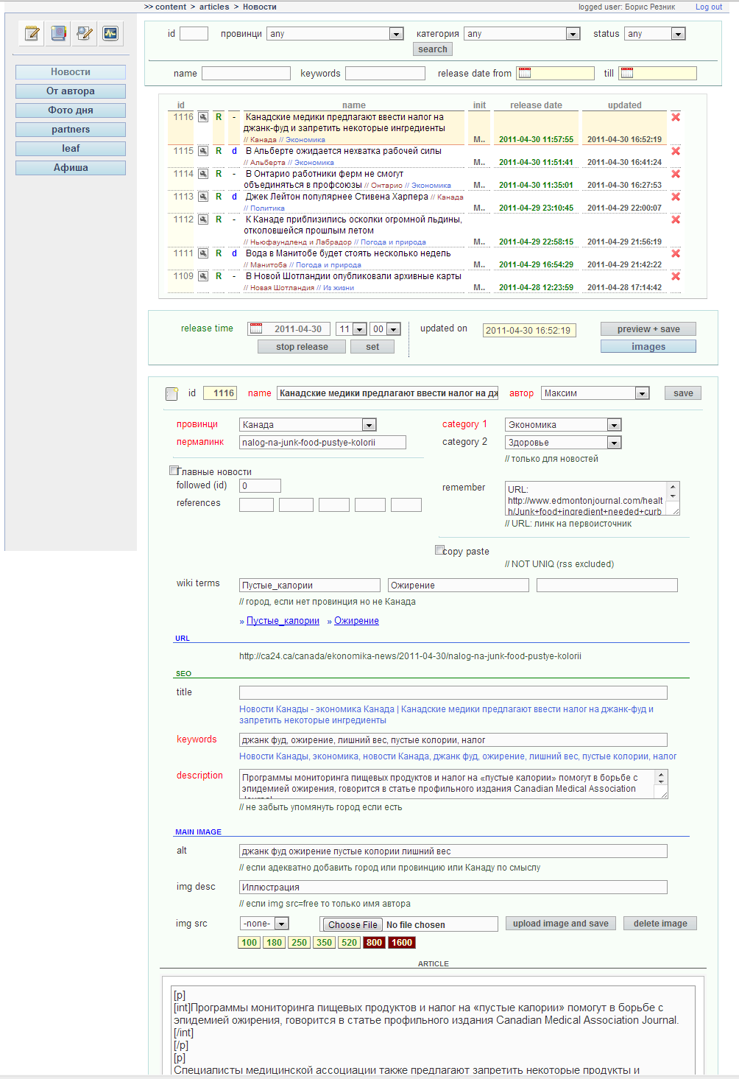Click save button next to автор
Viewport: 739px width, 1079px height.
[x=683, y=393]
